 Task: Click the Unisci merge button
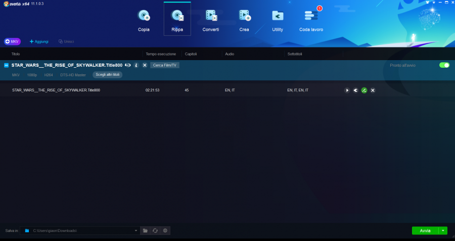66,41
